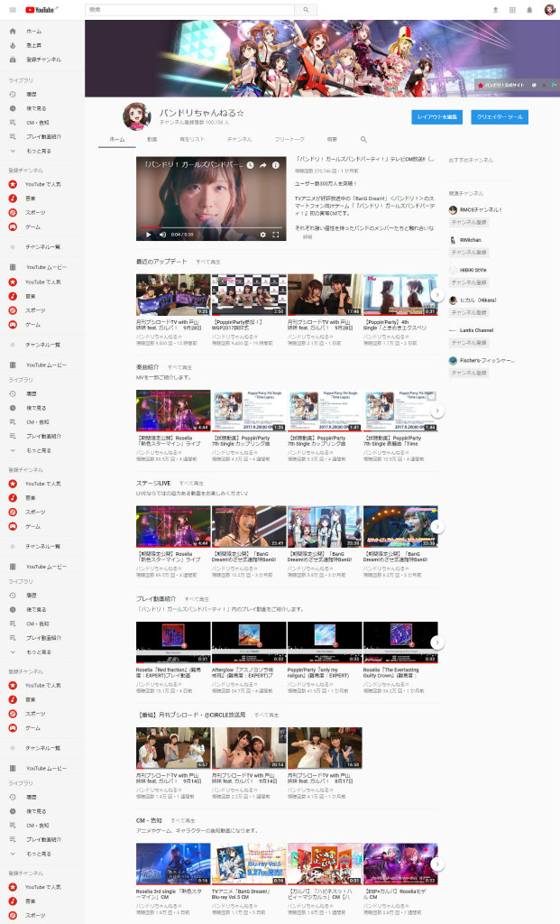Open the Roselia 3rd single CM thumbnail
The height and width of the screenshot is (924, 560).
(x=173, y=864)
